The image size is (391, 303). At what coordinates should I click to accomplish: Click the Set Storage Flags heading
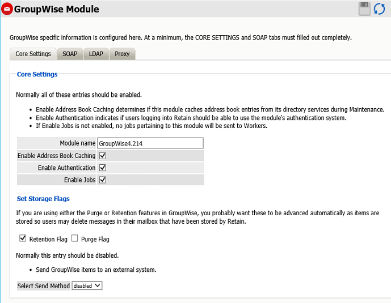click(x=43, y=199)
